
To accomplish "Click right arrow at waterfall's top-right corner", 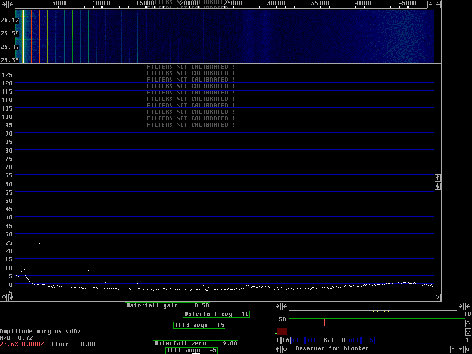I will click(x=431, y=4).
